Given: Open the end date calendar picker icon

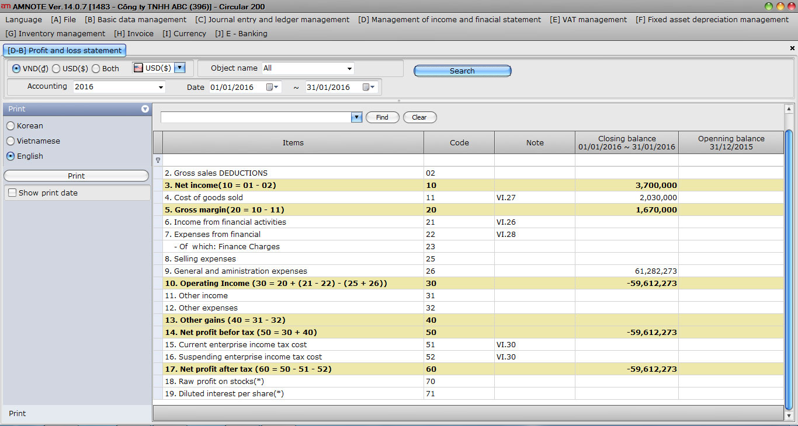Looking at the screenshot, I should [366, 87].
